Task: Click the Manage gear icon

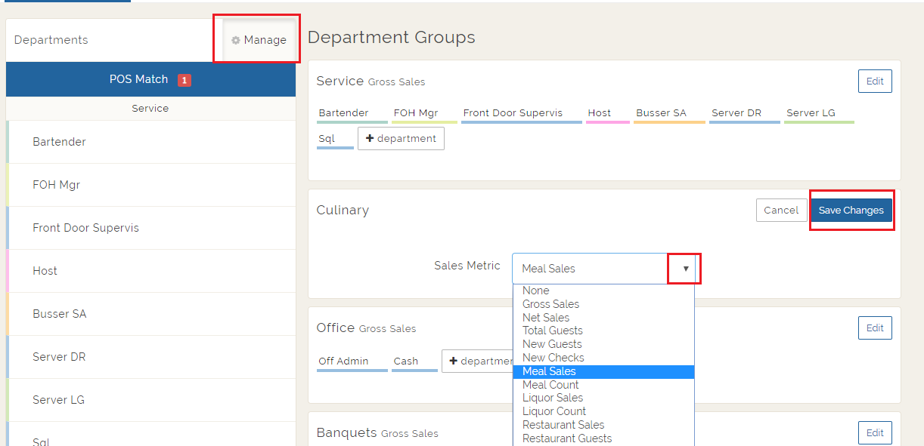Action: point(236,41)
